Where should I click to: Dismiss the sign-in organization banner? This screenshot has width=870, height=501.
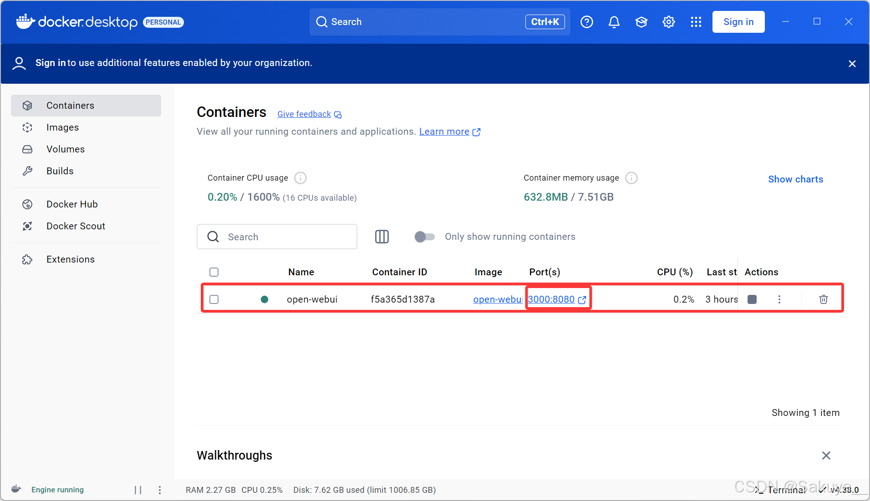point(852,64)
